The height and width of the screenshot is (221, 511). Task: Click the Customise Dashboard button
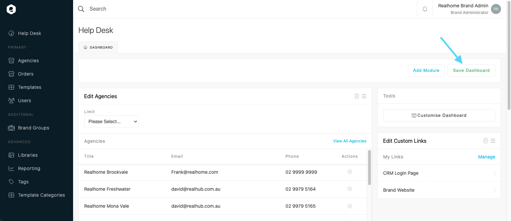point(439,115)
